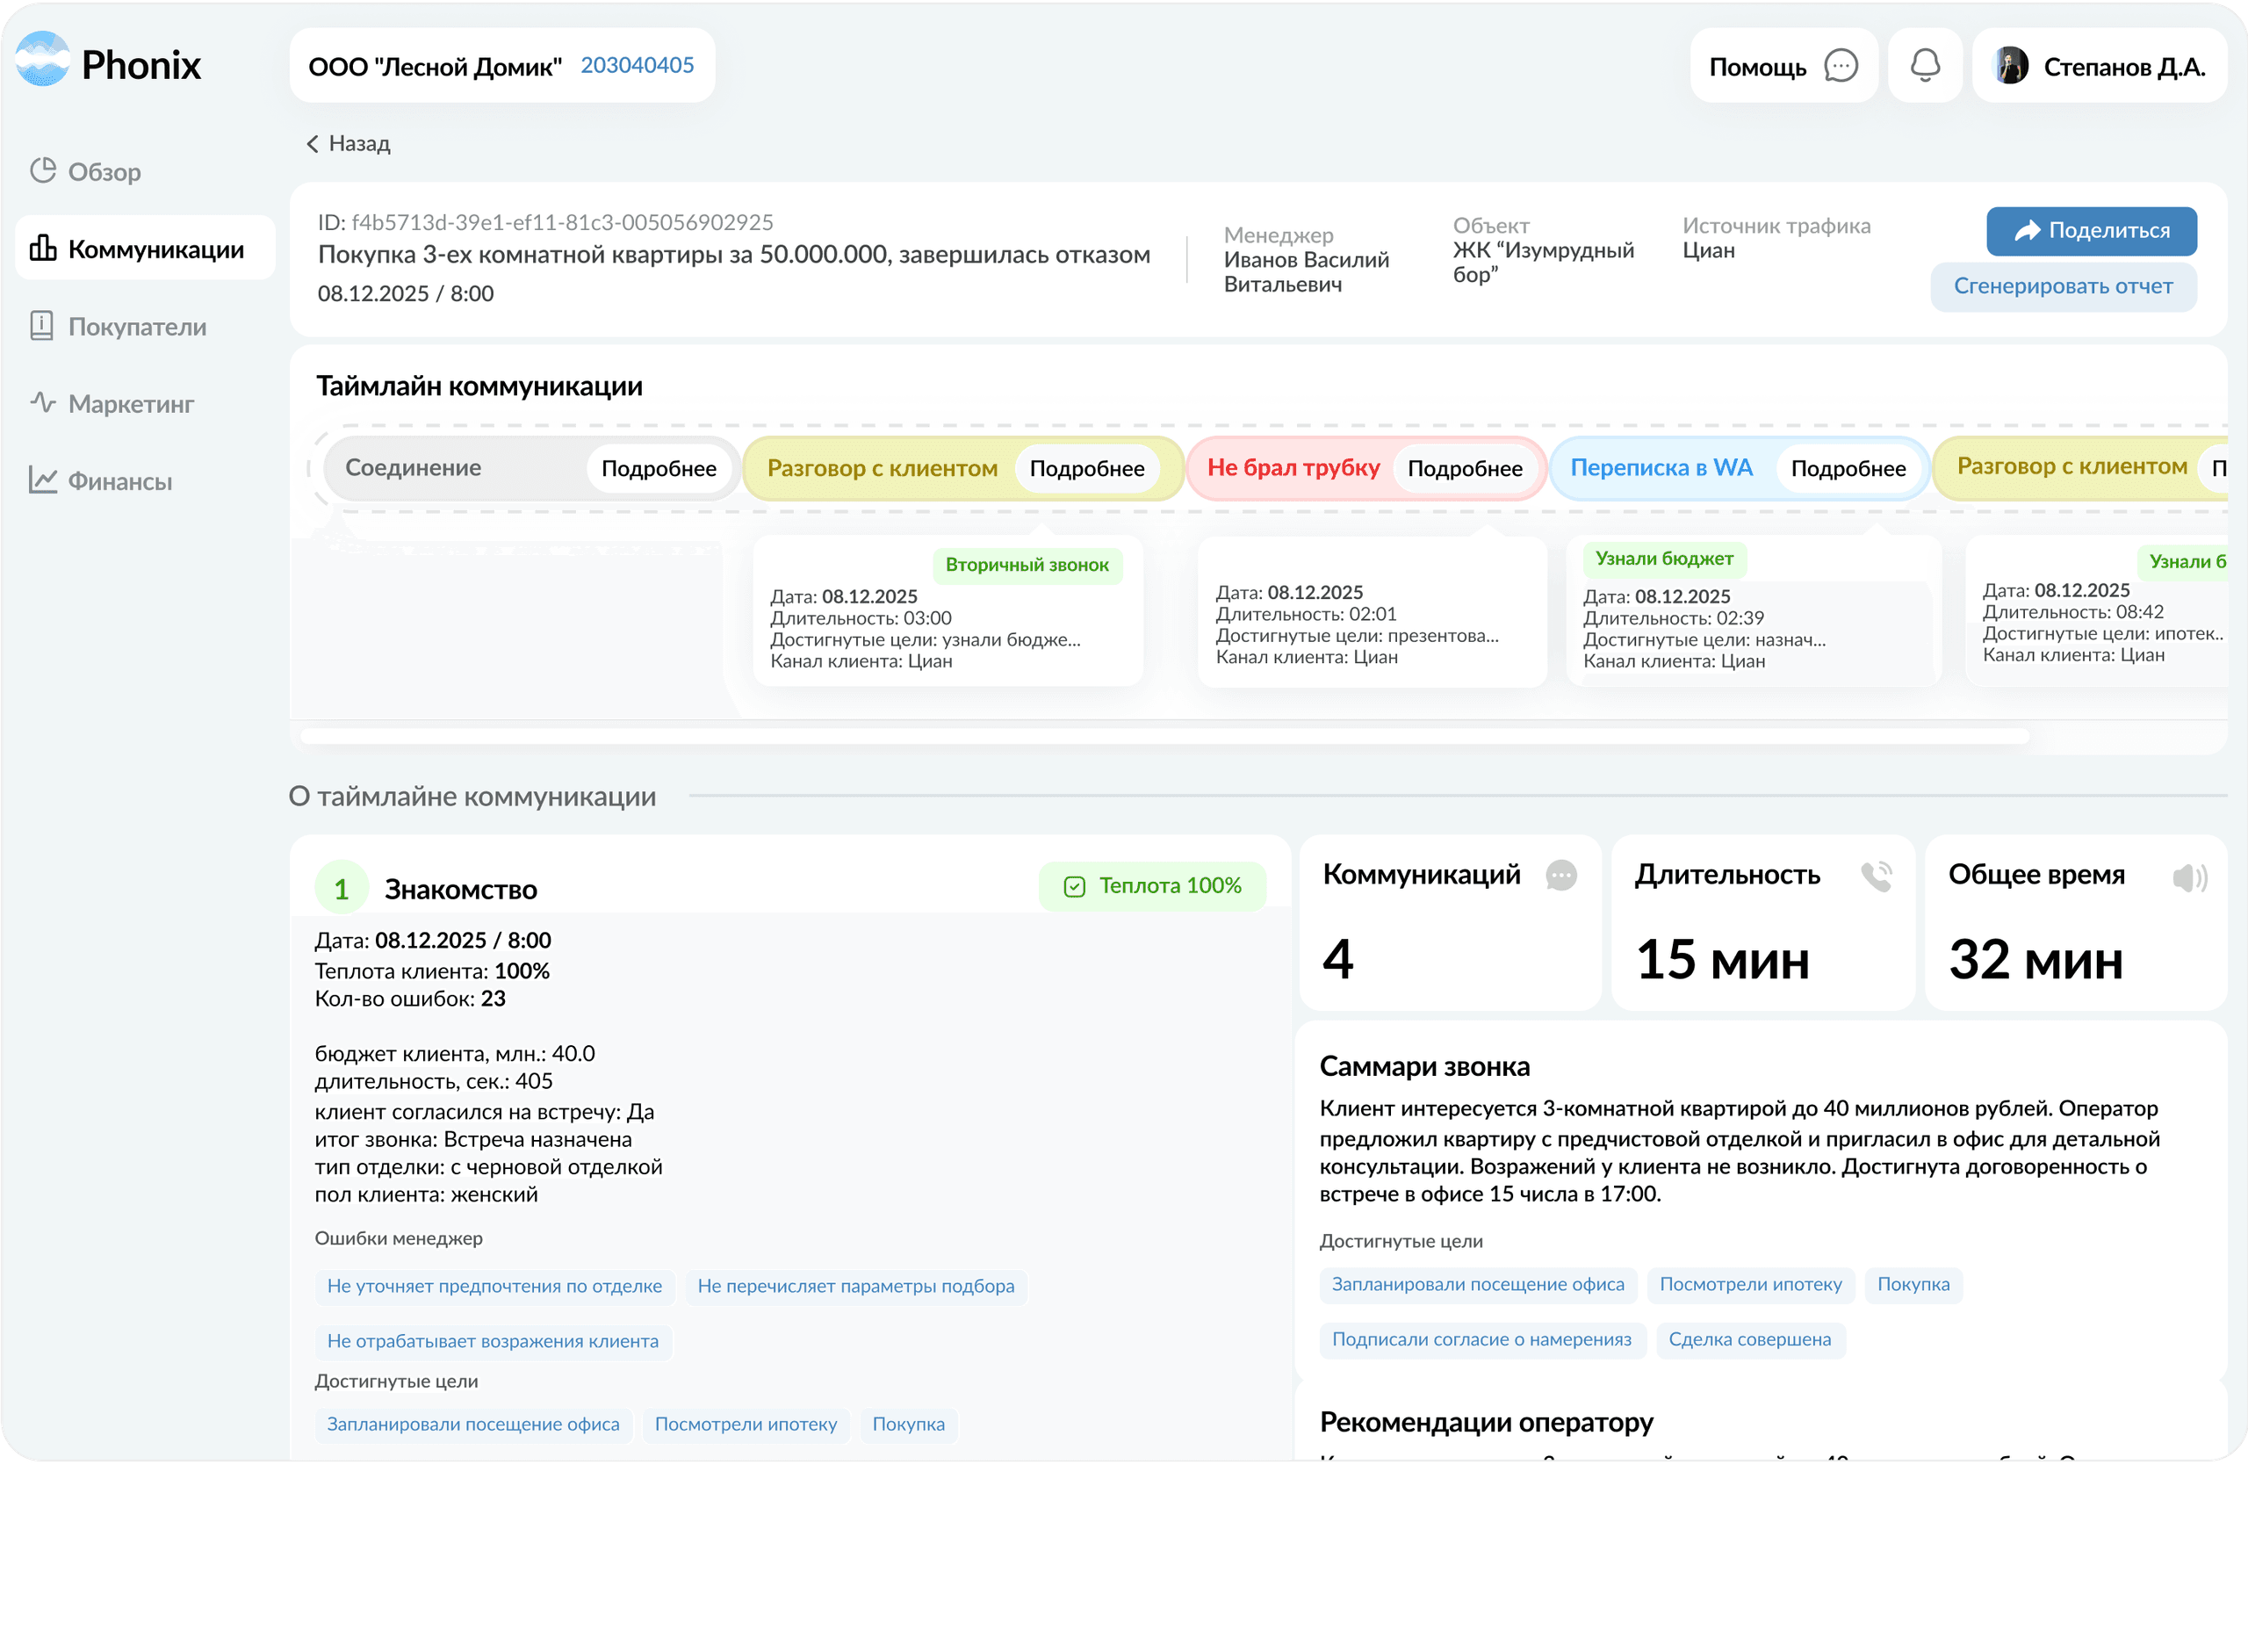Click the notification bell icon
2248x1652 pixels.
coord(1924,66)
